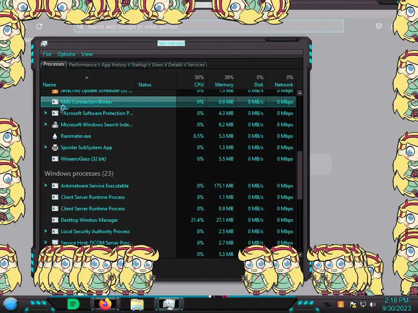This screenshot has height=313, width=418.
Task: Click the KMS Connection Broker name text
Action: click(x=87, y=101)
